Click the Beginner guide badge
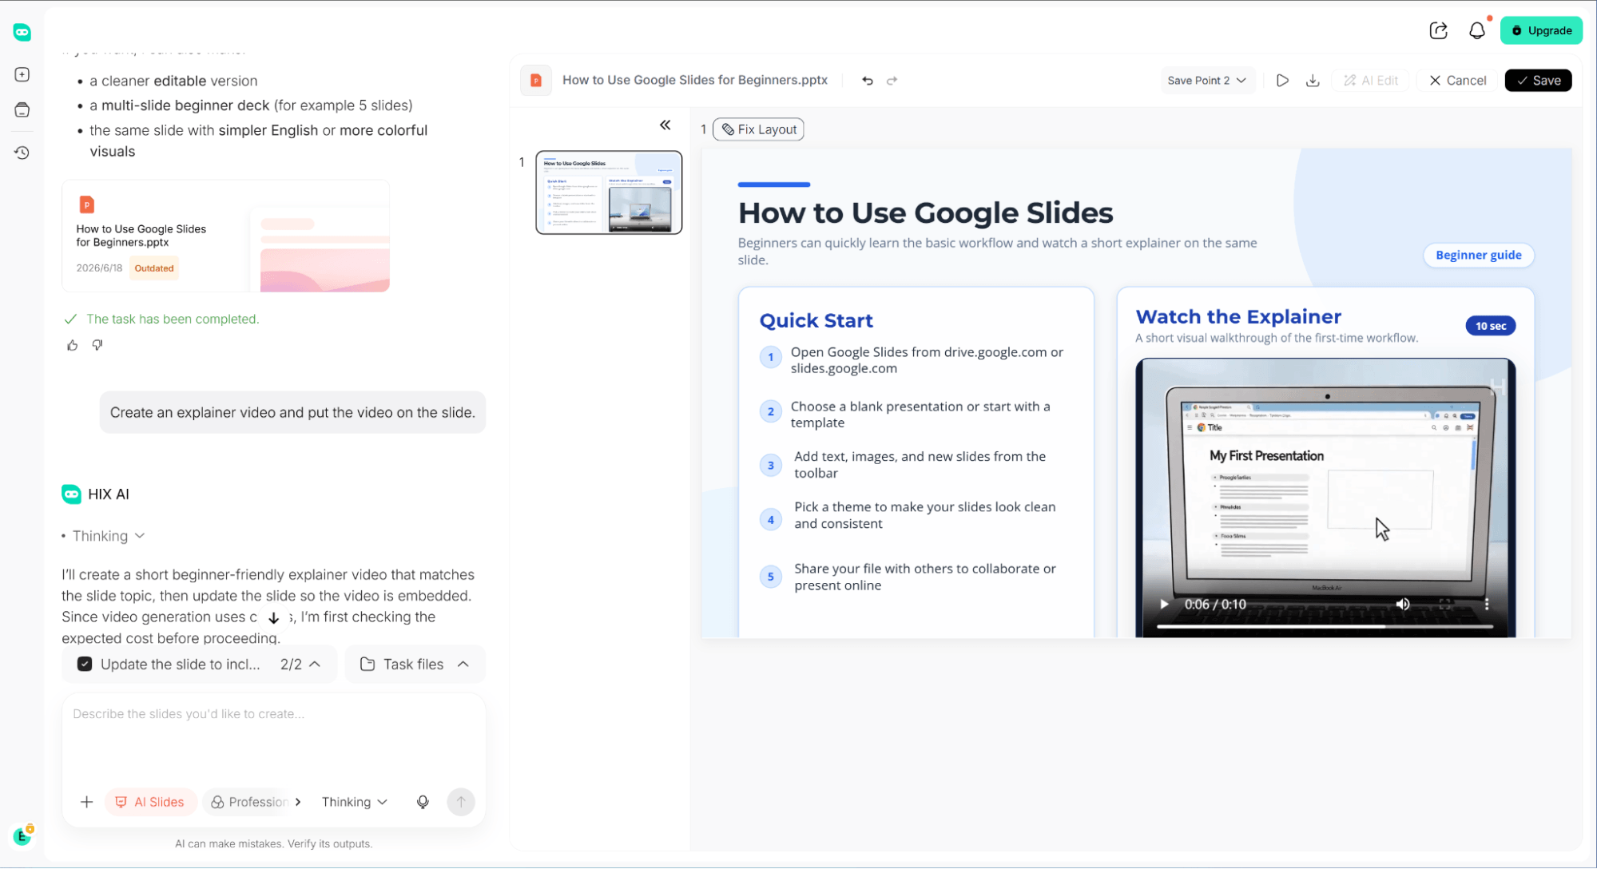 point(1479,256)
